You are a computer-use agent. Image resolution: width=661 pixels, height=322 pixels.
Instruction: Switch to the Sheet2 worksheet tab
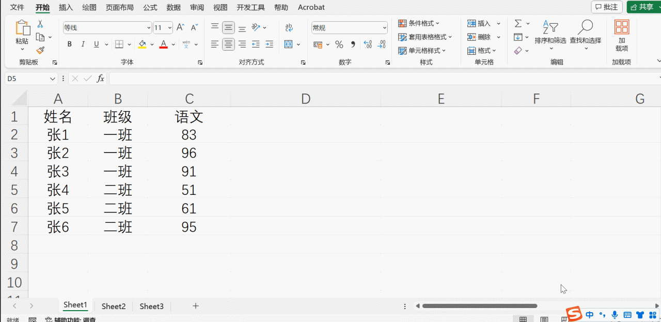pyautogui.click(x=114, y=306)
